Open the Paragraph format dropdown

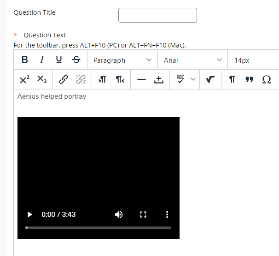122,60
